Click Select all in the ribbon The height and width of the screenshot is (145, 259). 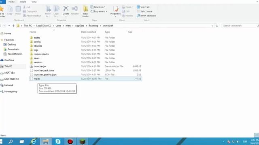143,7
